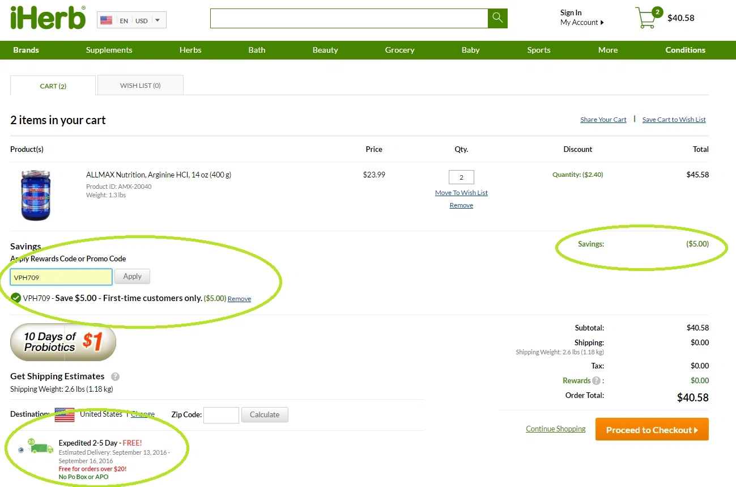Click the United States destination flag
The height and width of the screenshot is (487, 736).
(x=65, y=414)
